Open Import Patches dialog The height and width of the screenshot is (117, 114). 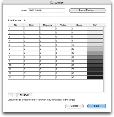click(88, 10)
